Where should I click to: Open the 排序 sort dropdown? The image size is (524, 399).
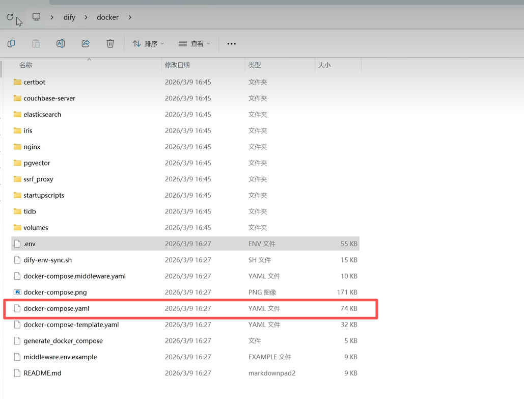(x=148, y=43)
